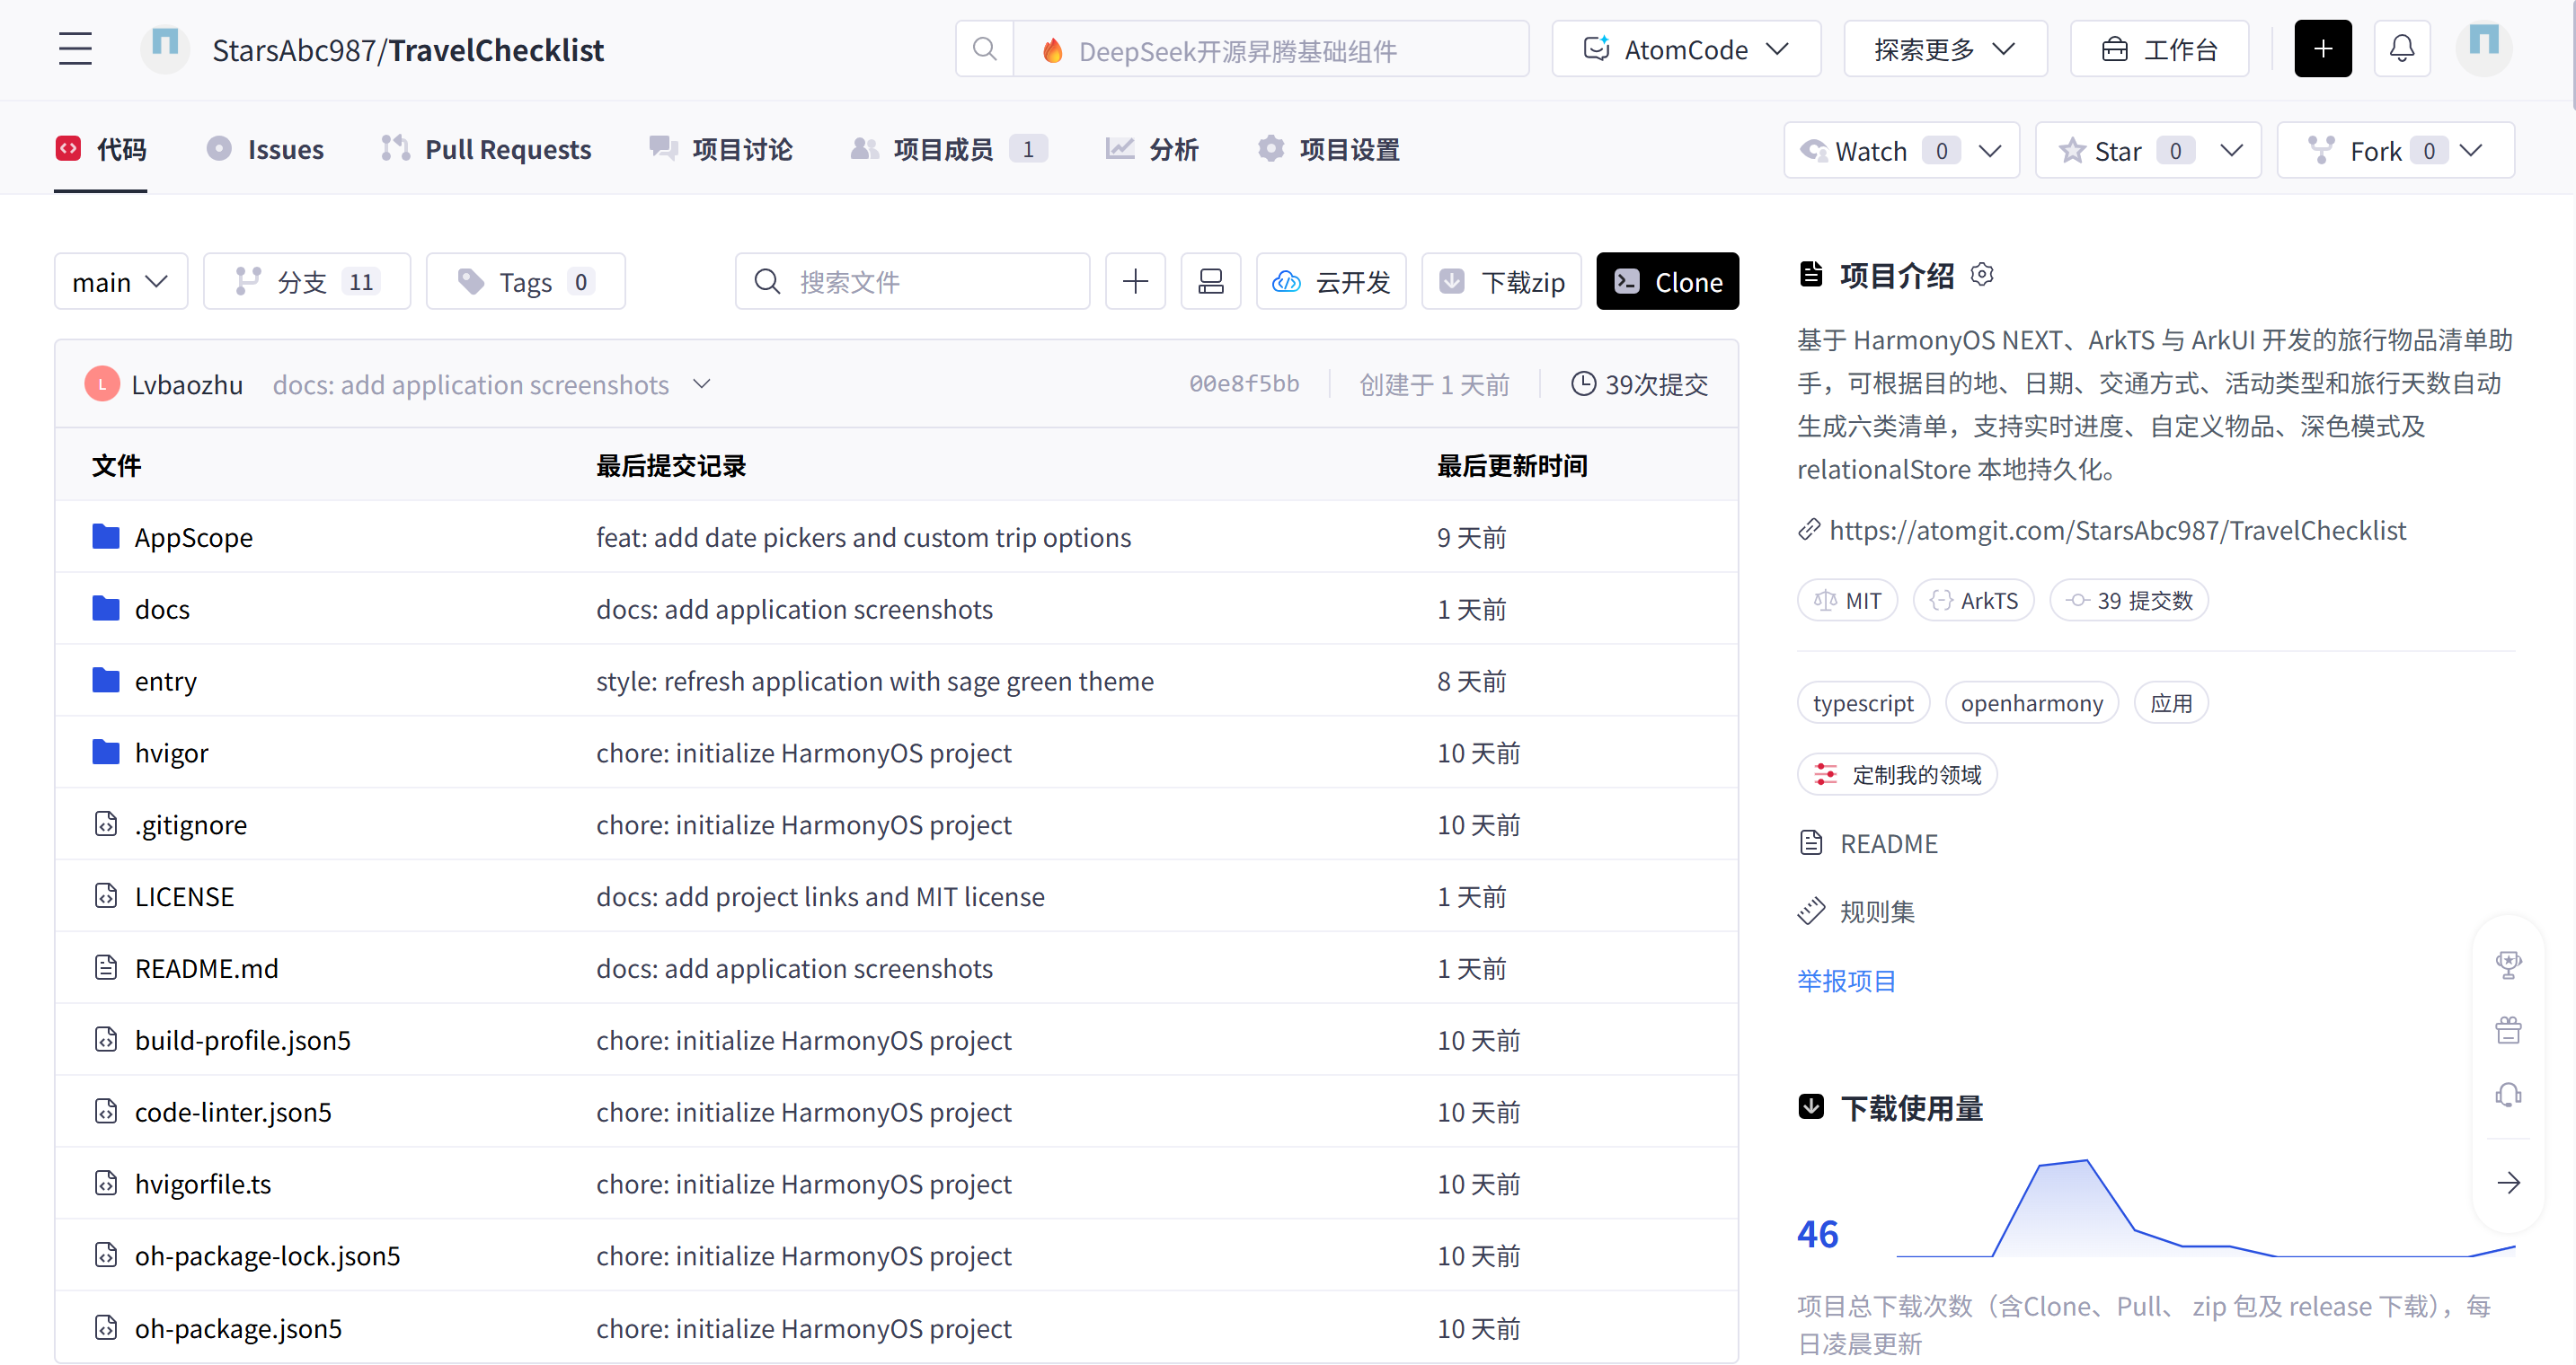This screenshot has width=2576, height=1365.
Task: Open the 分析 tab
Action: tap(1152, 150)
